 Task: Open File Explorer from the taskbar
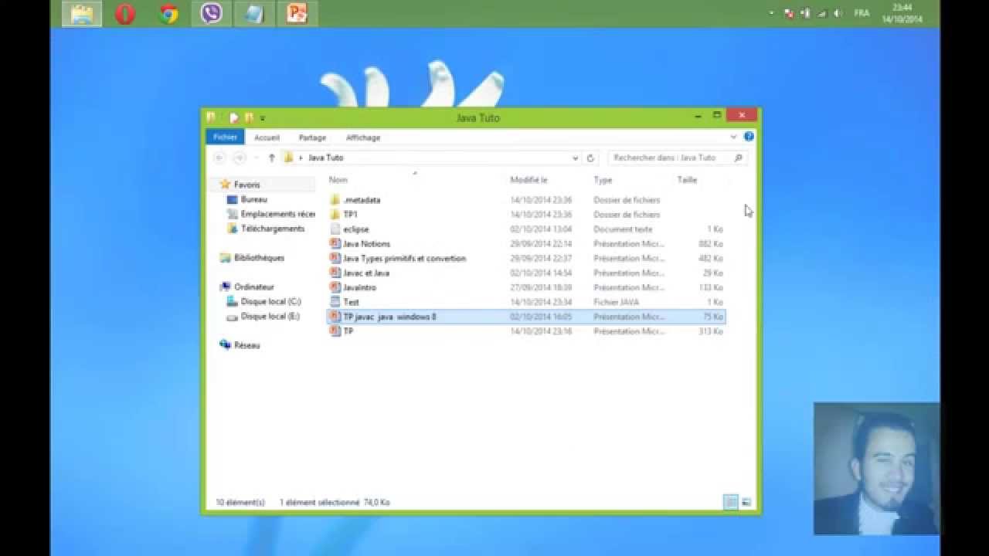point(82,14)
